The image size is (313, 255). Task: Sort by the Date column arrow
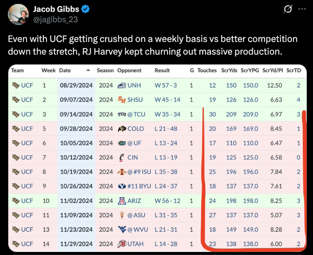[88, 70]
